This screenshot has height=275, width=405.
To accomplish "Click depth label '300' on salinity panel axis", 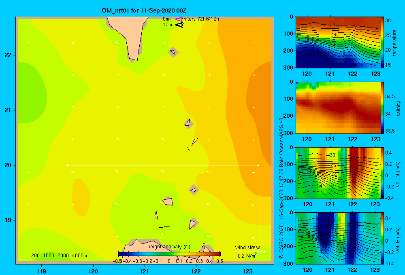I will tap(288, 133).
